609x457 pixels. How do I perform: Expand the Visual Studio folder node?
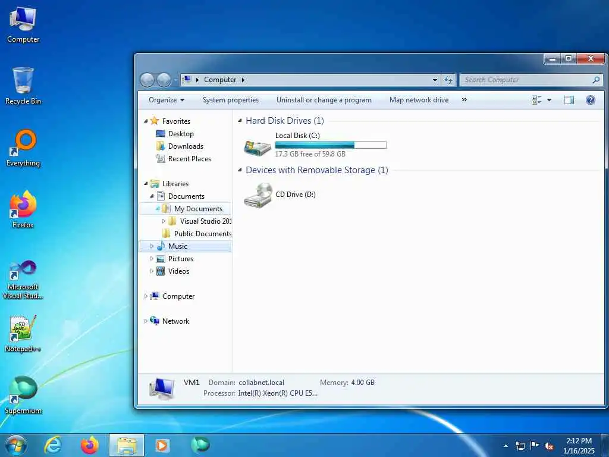coord(164,221)
